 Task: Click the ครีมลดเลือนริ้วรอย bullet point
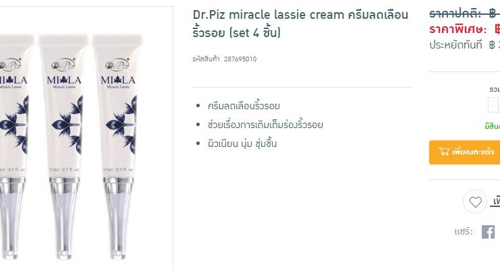click(x=244, y=106)
